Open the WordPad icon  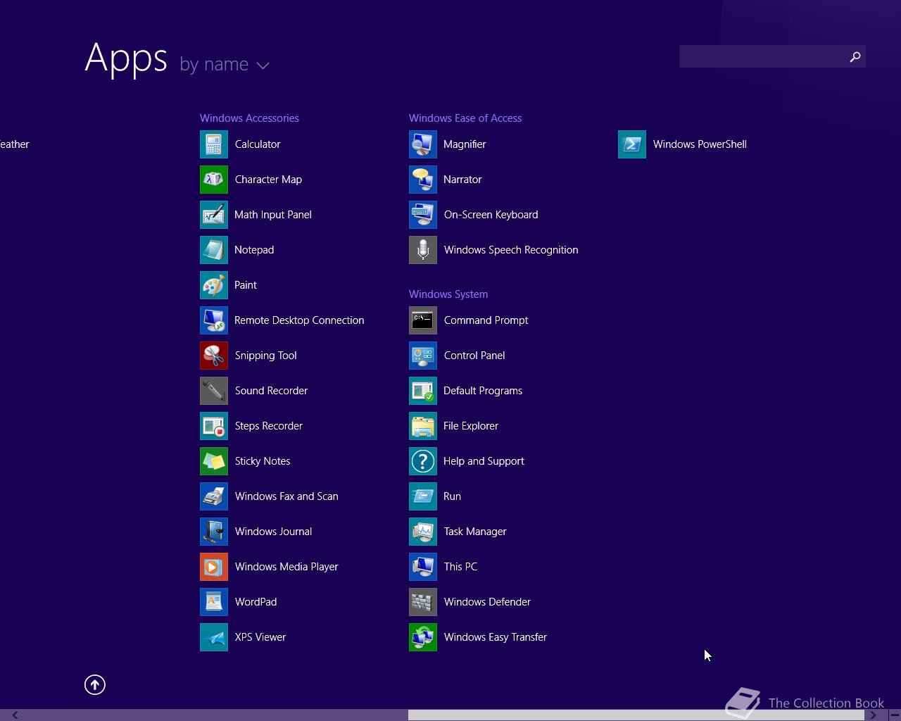coord(214,602)
